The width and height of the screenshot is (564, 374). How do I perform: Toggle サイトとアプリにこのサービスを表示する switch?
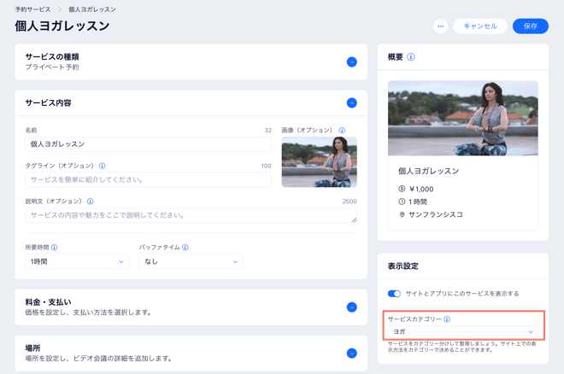(394, 294)
